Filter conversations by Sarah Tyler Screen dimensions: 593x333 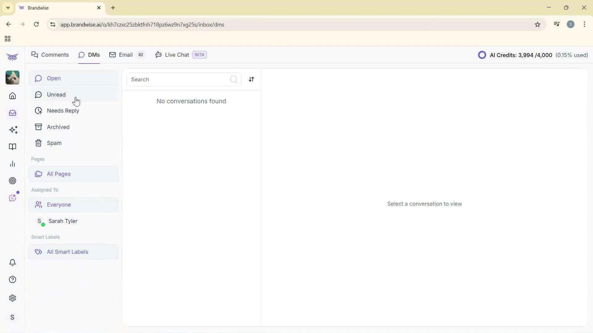pos(63,221)
